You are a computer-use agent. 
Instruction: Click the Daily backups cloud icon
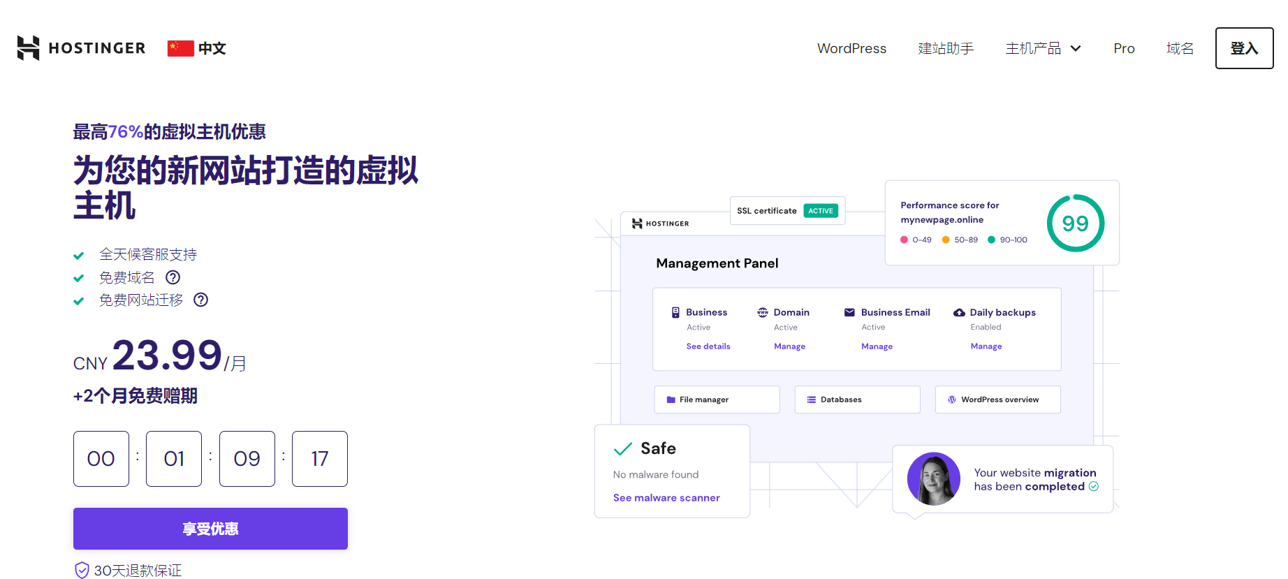959,312
